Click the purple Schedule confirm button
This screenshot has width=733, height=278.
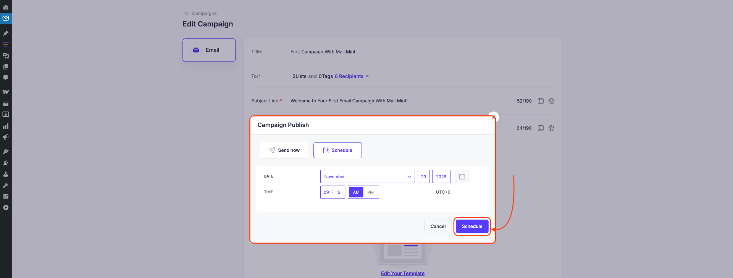coord(472,226)
